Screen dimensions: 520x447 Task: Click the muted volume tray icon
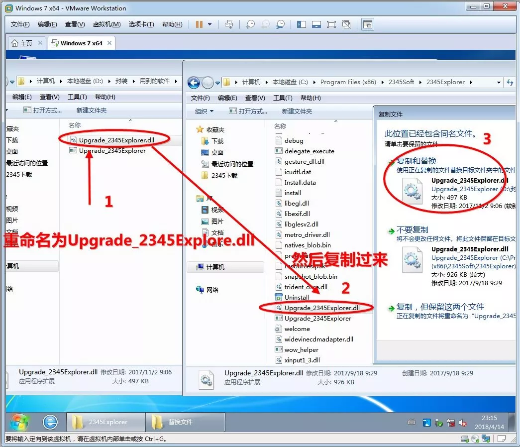point(463,423)
